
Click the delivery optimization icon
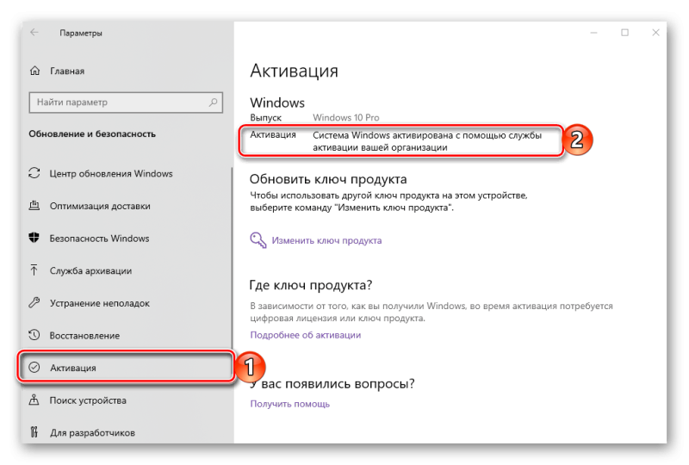(34, 206)
